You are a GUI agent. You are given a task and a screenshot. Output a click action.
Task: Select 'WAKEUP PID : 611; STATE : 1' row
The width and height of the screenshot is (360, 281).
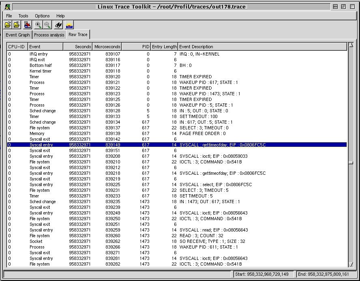click(x=177, y=247)
